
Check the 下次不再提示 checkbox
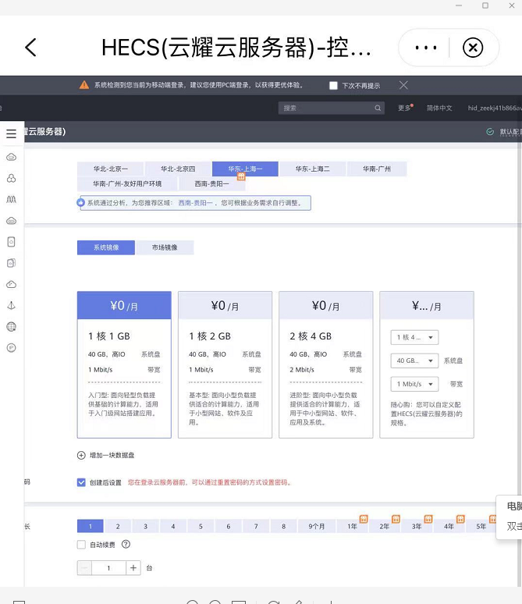(333, 86)
